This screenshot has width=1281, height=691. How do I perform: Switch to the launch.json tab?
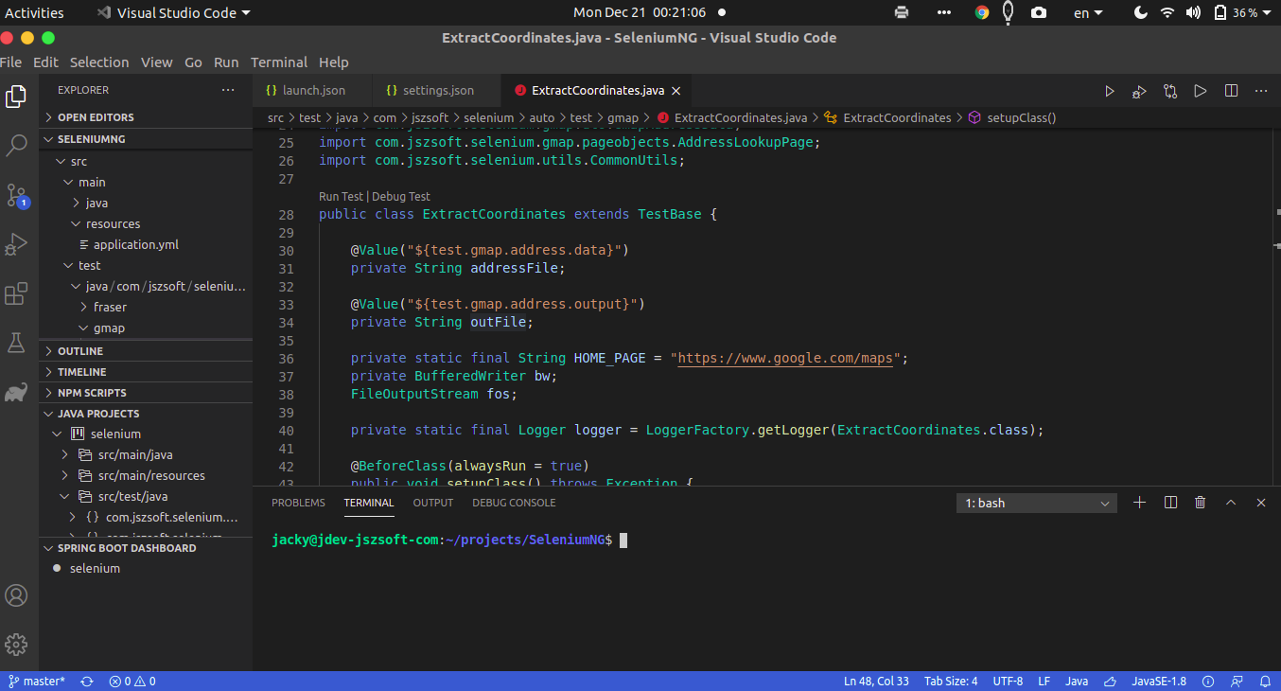pyautogui.click(x=313, y=91)
